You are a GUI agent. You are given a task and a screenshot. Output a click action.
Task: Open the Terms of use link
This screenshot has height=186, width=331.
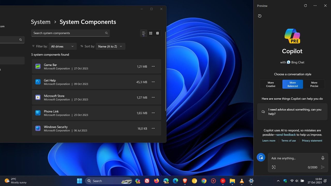coord(289,141)
